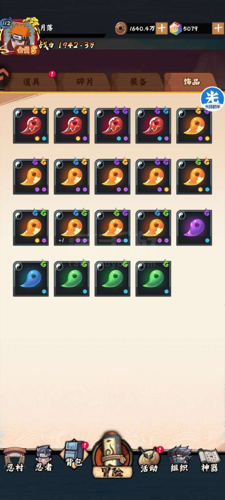Add rainbow gems with the plus button
This screenshot has height=500, width=225.
tap(218, 28)
